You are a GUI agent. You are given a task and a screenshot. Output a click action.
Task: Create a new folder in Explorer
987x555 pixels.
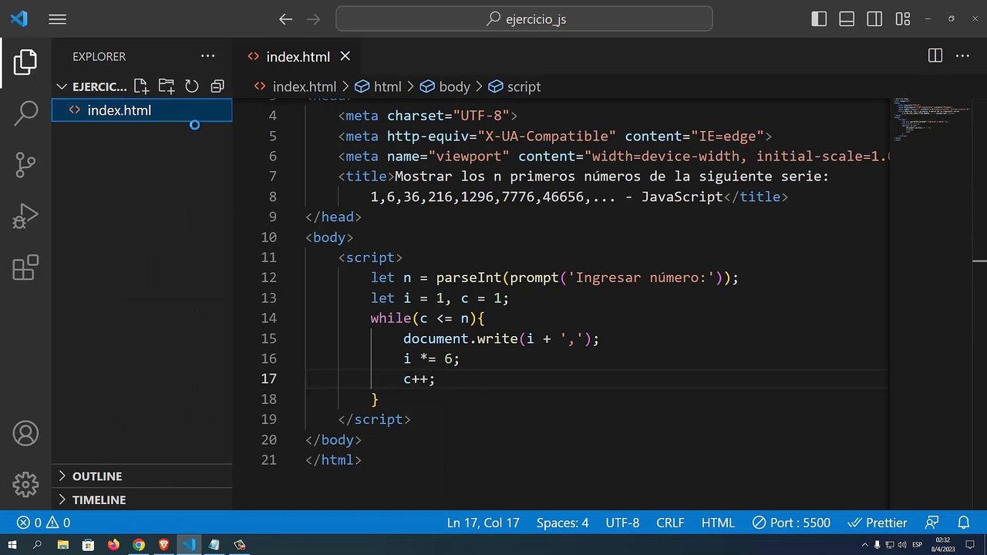[166, 86]
